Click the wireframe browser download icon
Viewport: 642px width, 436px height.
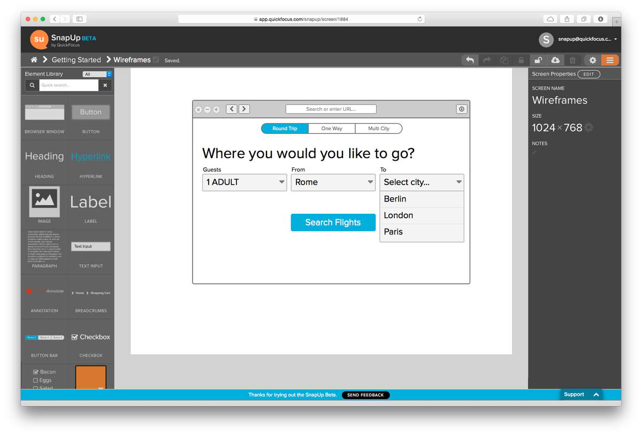462,109
